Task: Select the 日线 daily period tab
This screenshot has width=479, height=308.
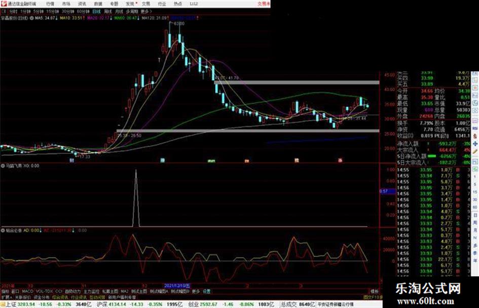Action: pyautogui.click(x=96, y=11)
